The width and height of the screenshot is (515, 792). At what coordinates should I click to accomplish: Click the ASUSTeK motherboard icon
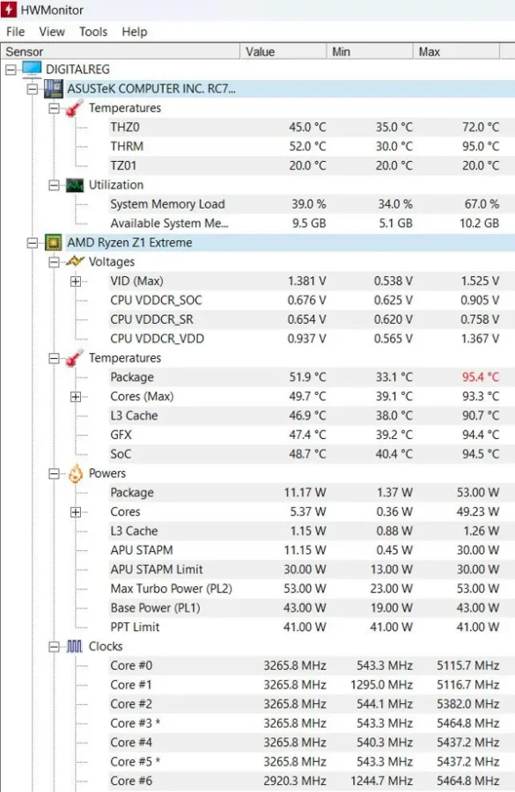[x=54, y=89]
